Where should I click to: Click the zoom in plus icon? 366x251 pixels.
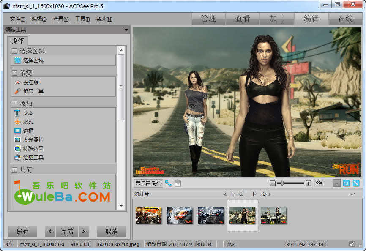point(309,183)
